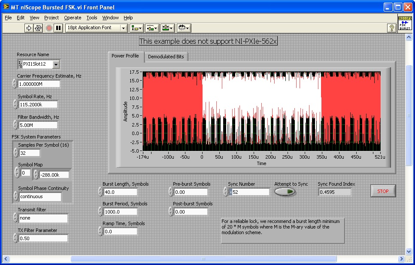Click the TX Filter Parameter stepper
The image size is (415, 265).
point(15,238)
